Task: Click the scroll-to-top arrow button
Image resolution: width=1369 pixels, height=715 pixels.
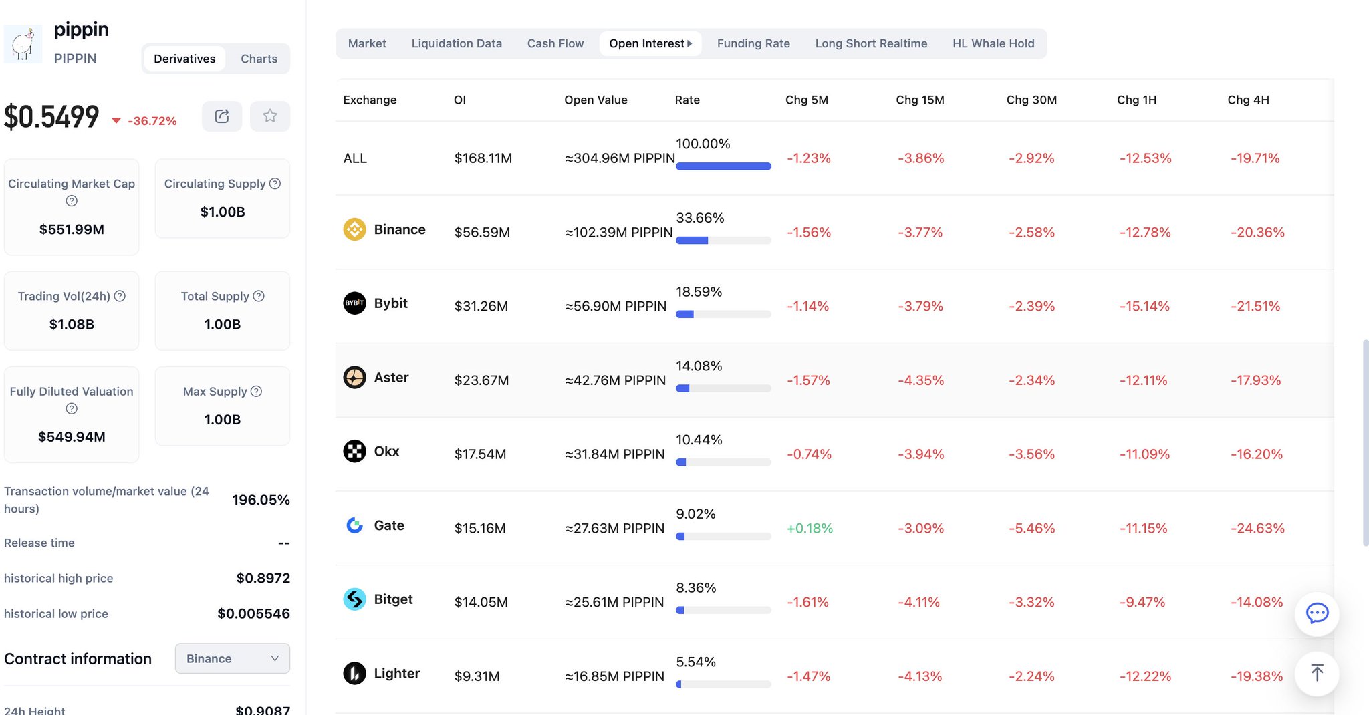Action: [1317, 673]
